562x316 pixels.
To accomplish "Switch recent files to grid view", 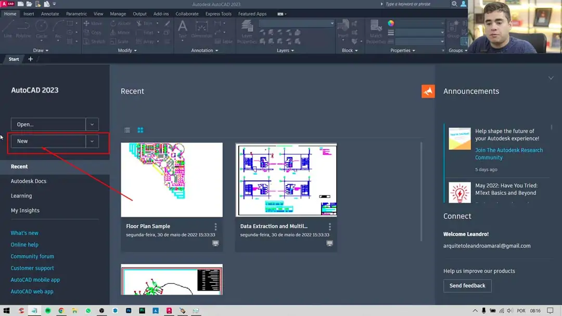I will (140, 130).
